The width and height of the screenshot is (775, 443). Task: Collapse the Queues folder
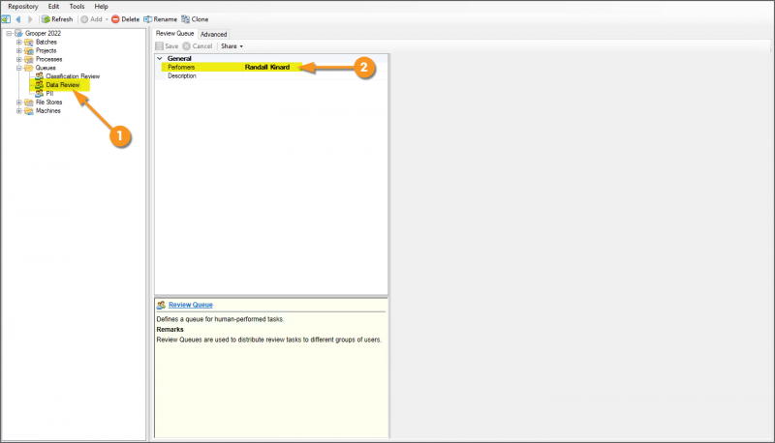(18, 68)
